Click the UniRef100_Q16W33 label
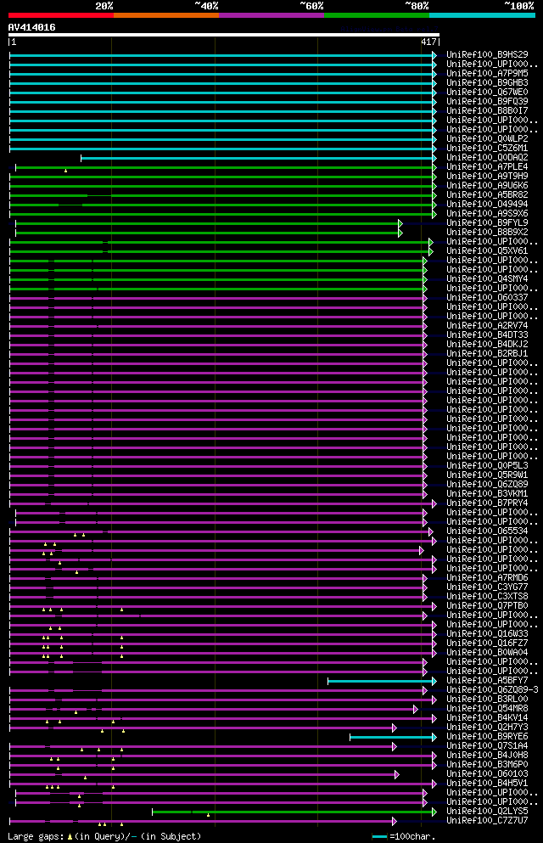The image size is (543, 843). (487, 634)
